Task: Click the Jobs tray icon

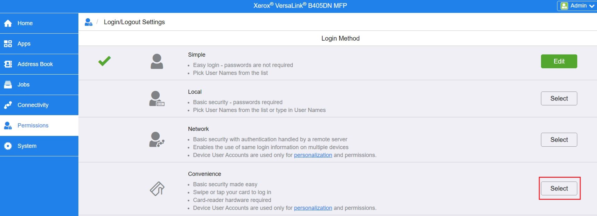Action: (8, 85)
